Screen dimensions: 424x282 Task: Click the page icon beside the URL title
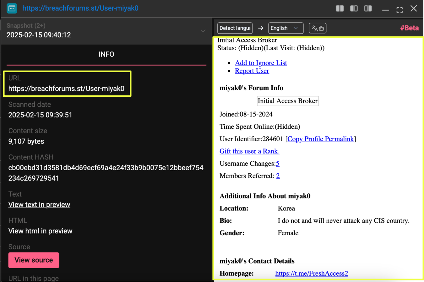(12, 8)
